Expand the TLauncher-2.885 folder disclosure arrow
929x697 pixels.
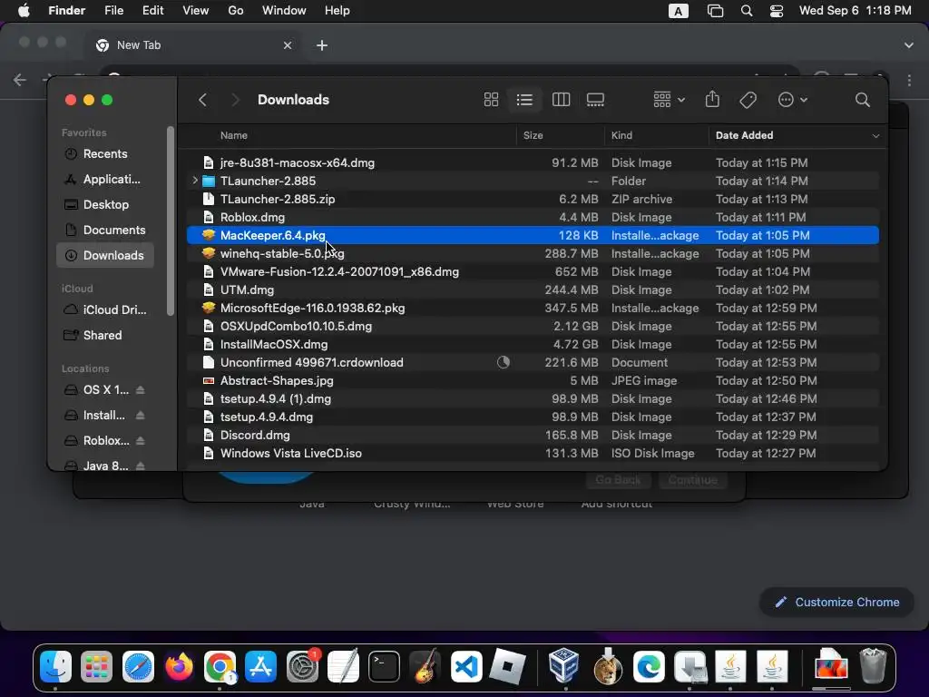click(x=194, y=181)
